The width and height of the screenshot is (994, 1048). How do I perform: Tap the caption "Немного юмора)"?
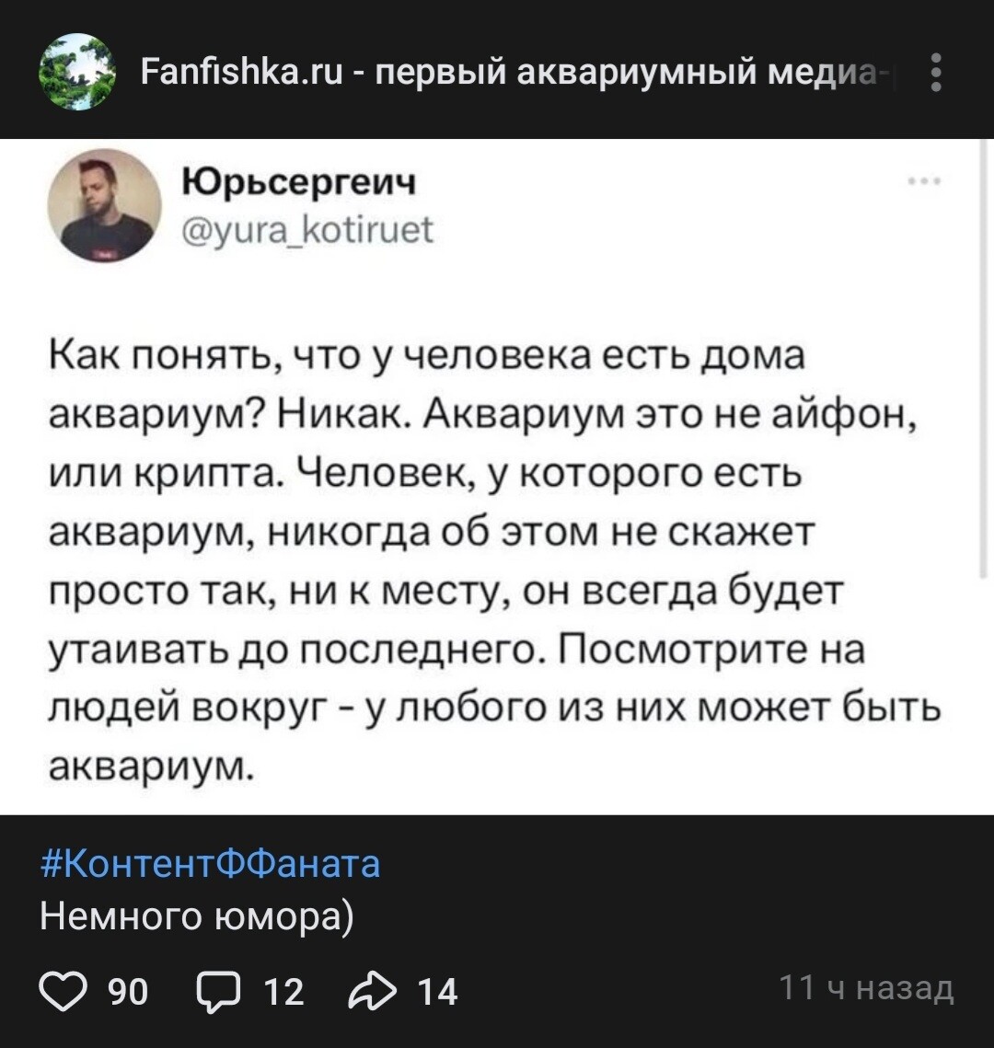click(x=197, y=916)
